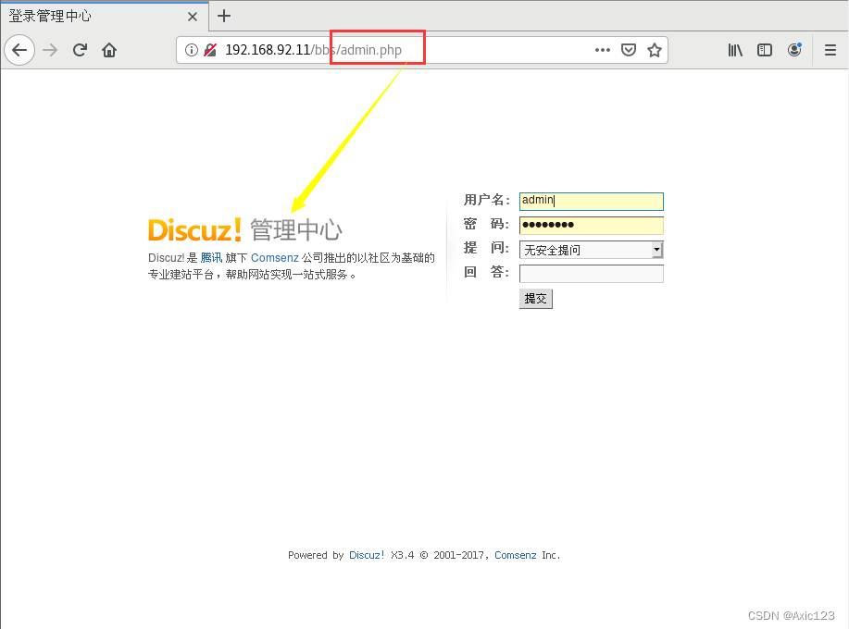The width and height of the screenshot is (849, 629).
Task: Open the Firefox home page icon
Action: [108, 50]
